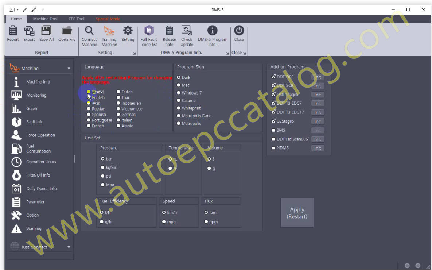Select the Metropolis Dark program skin

(x=179, y=116)
